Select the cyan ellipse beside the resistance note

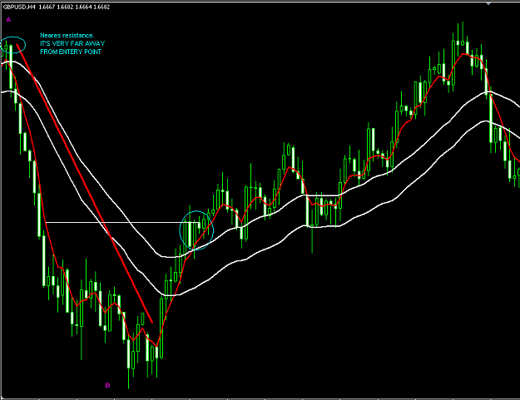click(13, 45)
